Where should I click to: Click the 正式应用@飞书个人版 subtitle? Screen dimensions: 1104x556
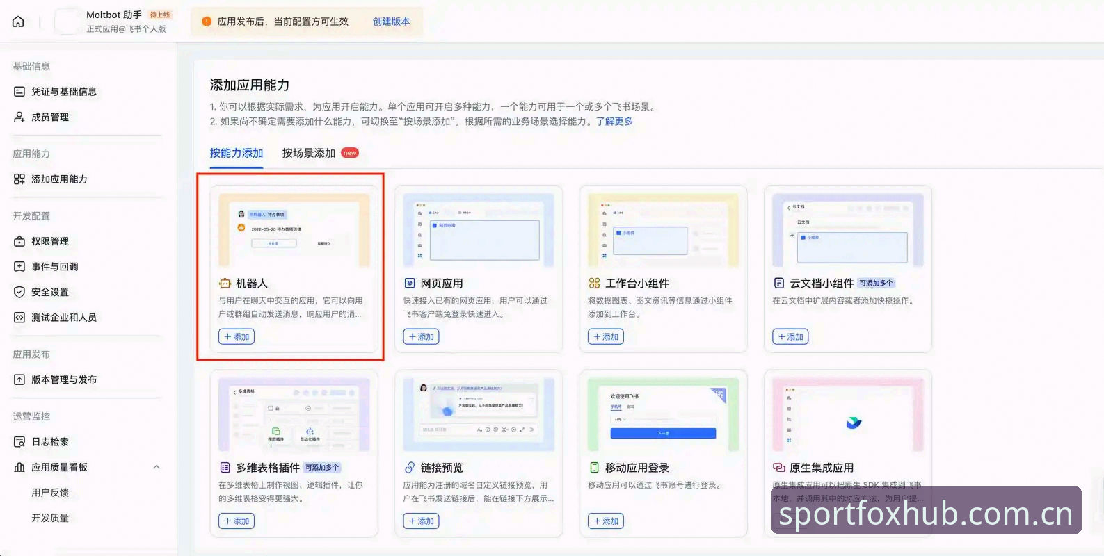(x=126, y=29)
